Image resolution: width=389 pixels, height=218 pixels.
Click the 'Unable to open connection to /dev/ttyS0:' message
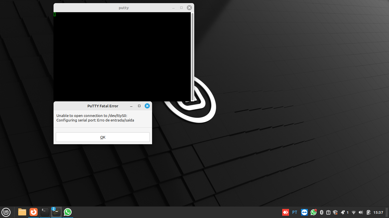click(92, 116)
